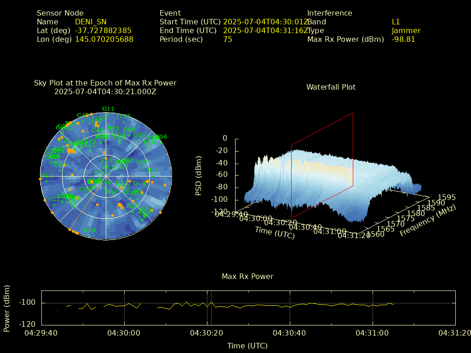471x353 pixels.
Task: Select the 1595 MHz frequency axis label
Action: [447, 197]
